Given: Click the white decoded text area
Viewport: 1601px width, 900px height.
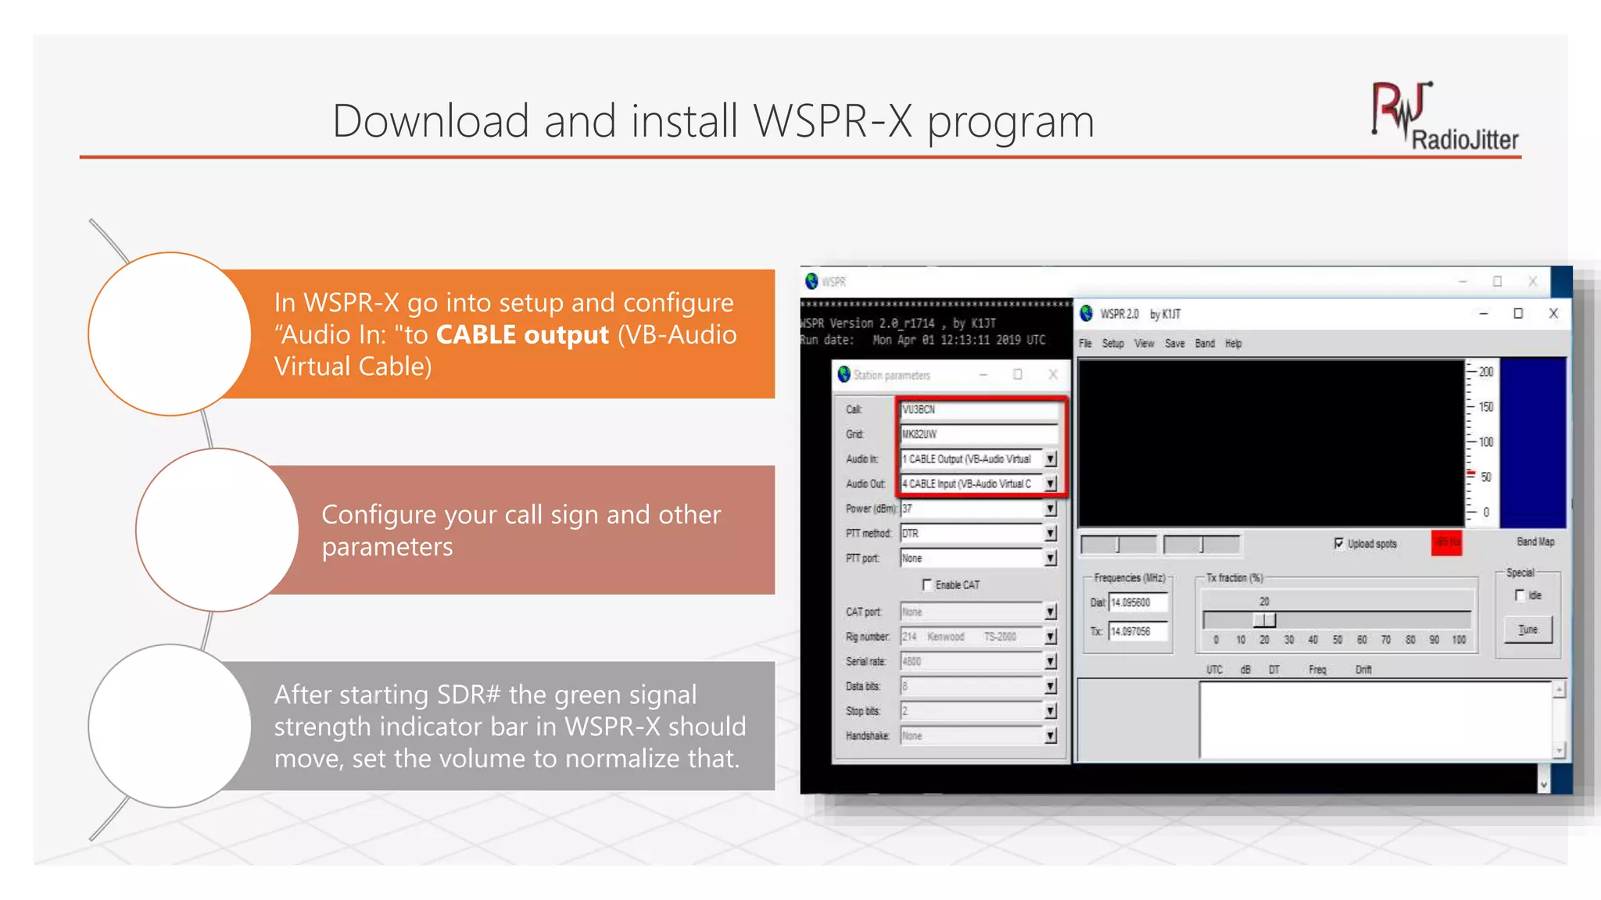Looking at the screenshot, I should [1376, 720].
